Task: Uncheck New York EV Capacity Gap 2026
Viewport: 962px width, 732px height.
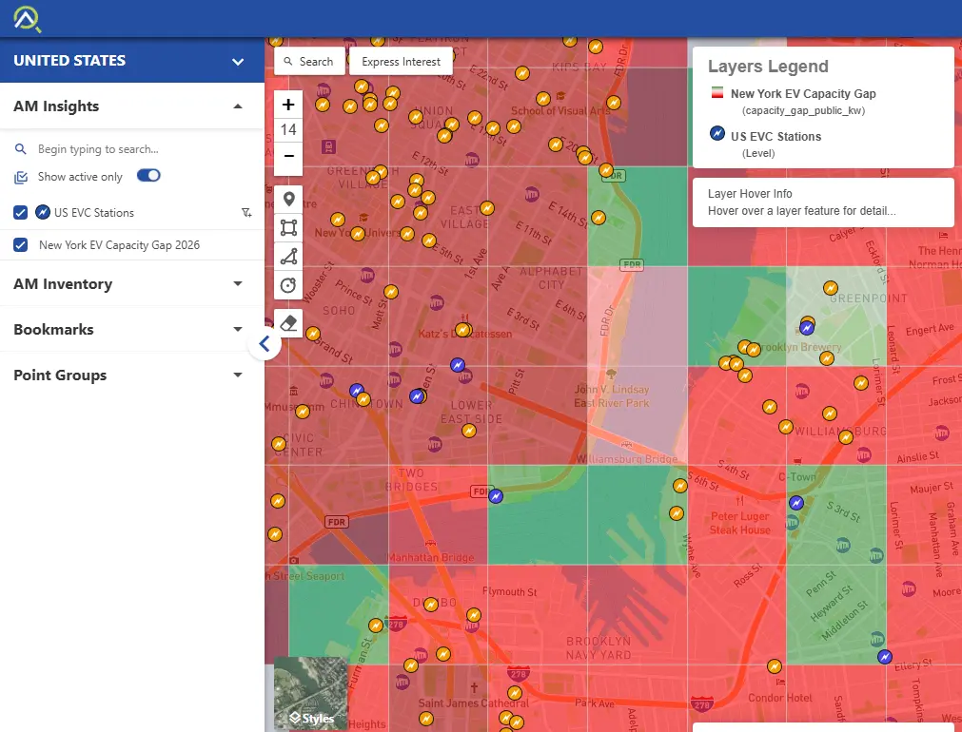Action: coord(21,245)
